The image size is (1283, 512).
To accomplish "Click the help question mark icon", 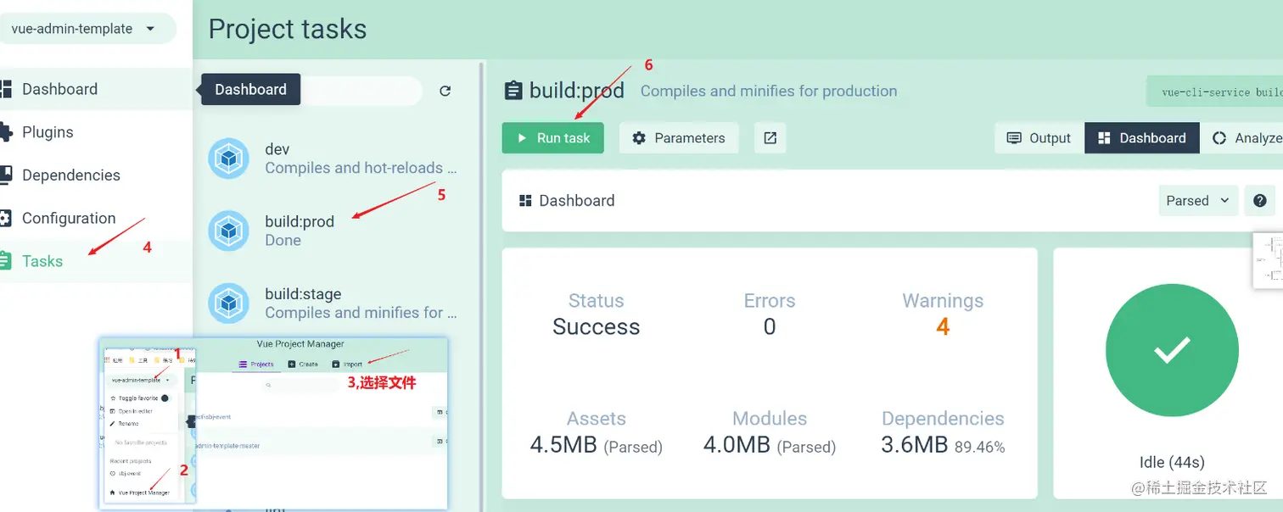I will pos(1260,201).
